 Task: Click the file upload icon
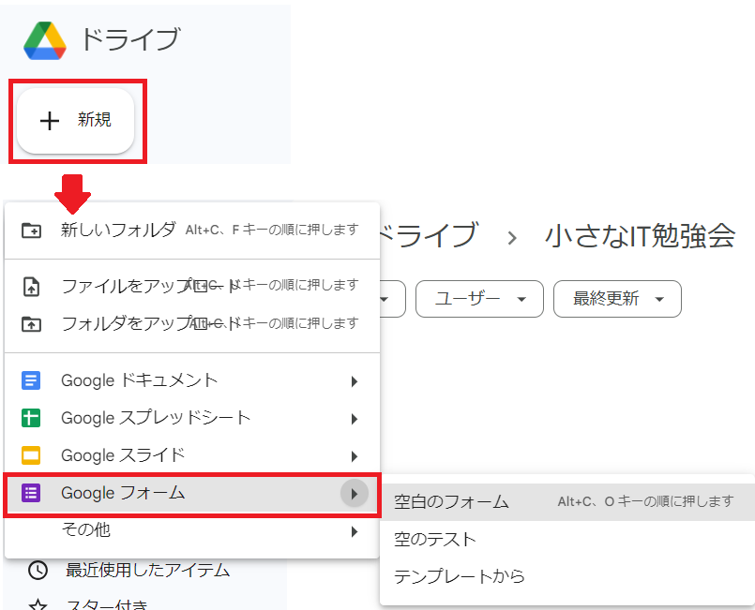[x=32, y=286]
